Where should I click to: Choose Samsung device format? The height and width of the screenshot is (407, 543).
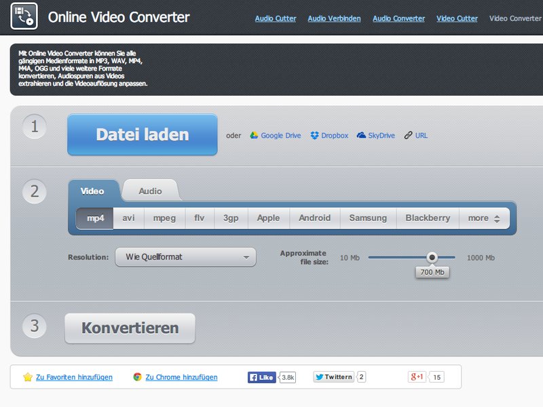tap(368, 218)
